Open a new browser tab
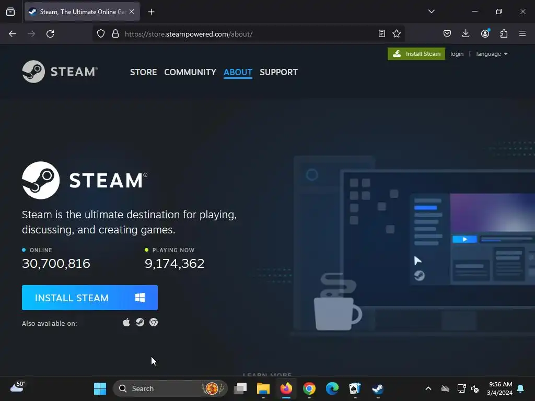 [x=151, y=12]
